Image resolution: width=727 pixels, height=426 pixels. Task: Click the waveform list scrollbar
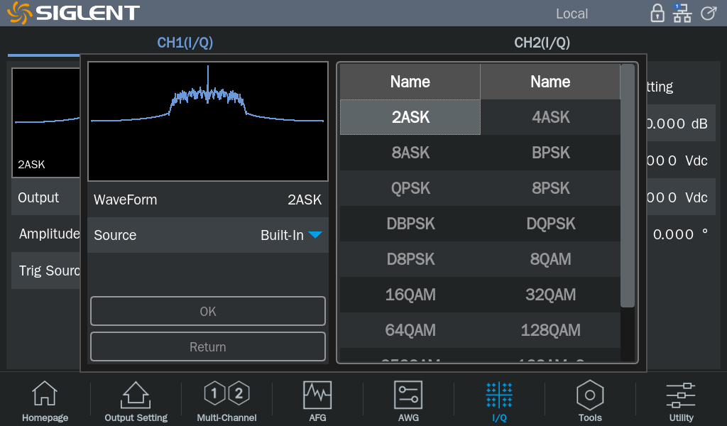(628, 186)
